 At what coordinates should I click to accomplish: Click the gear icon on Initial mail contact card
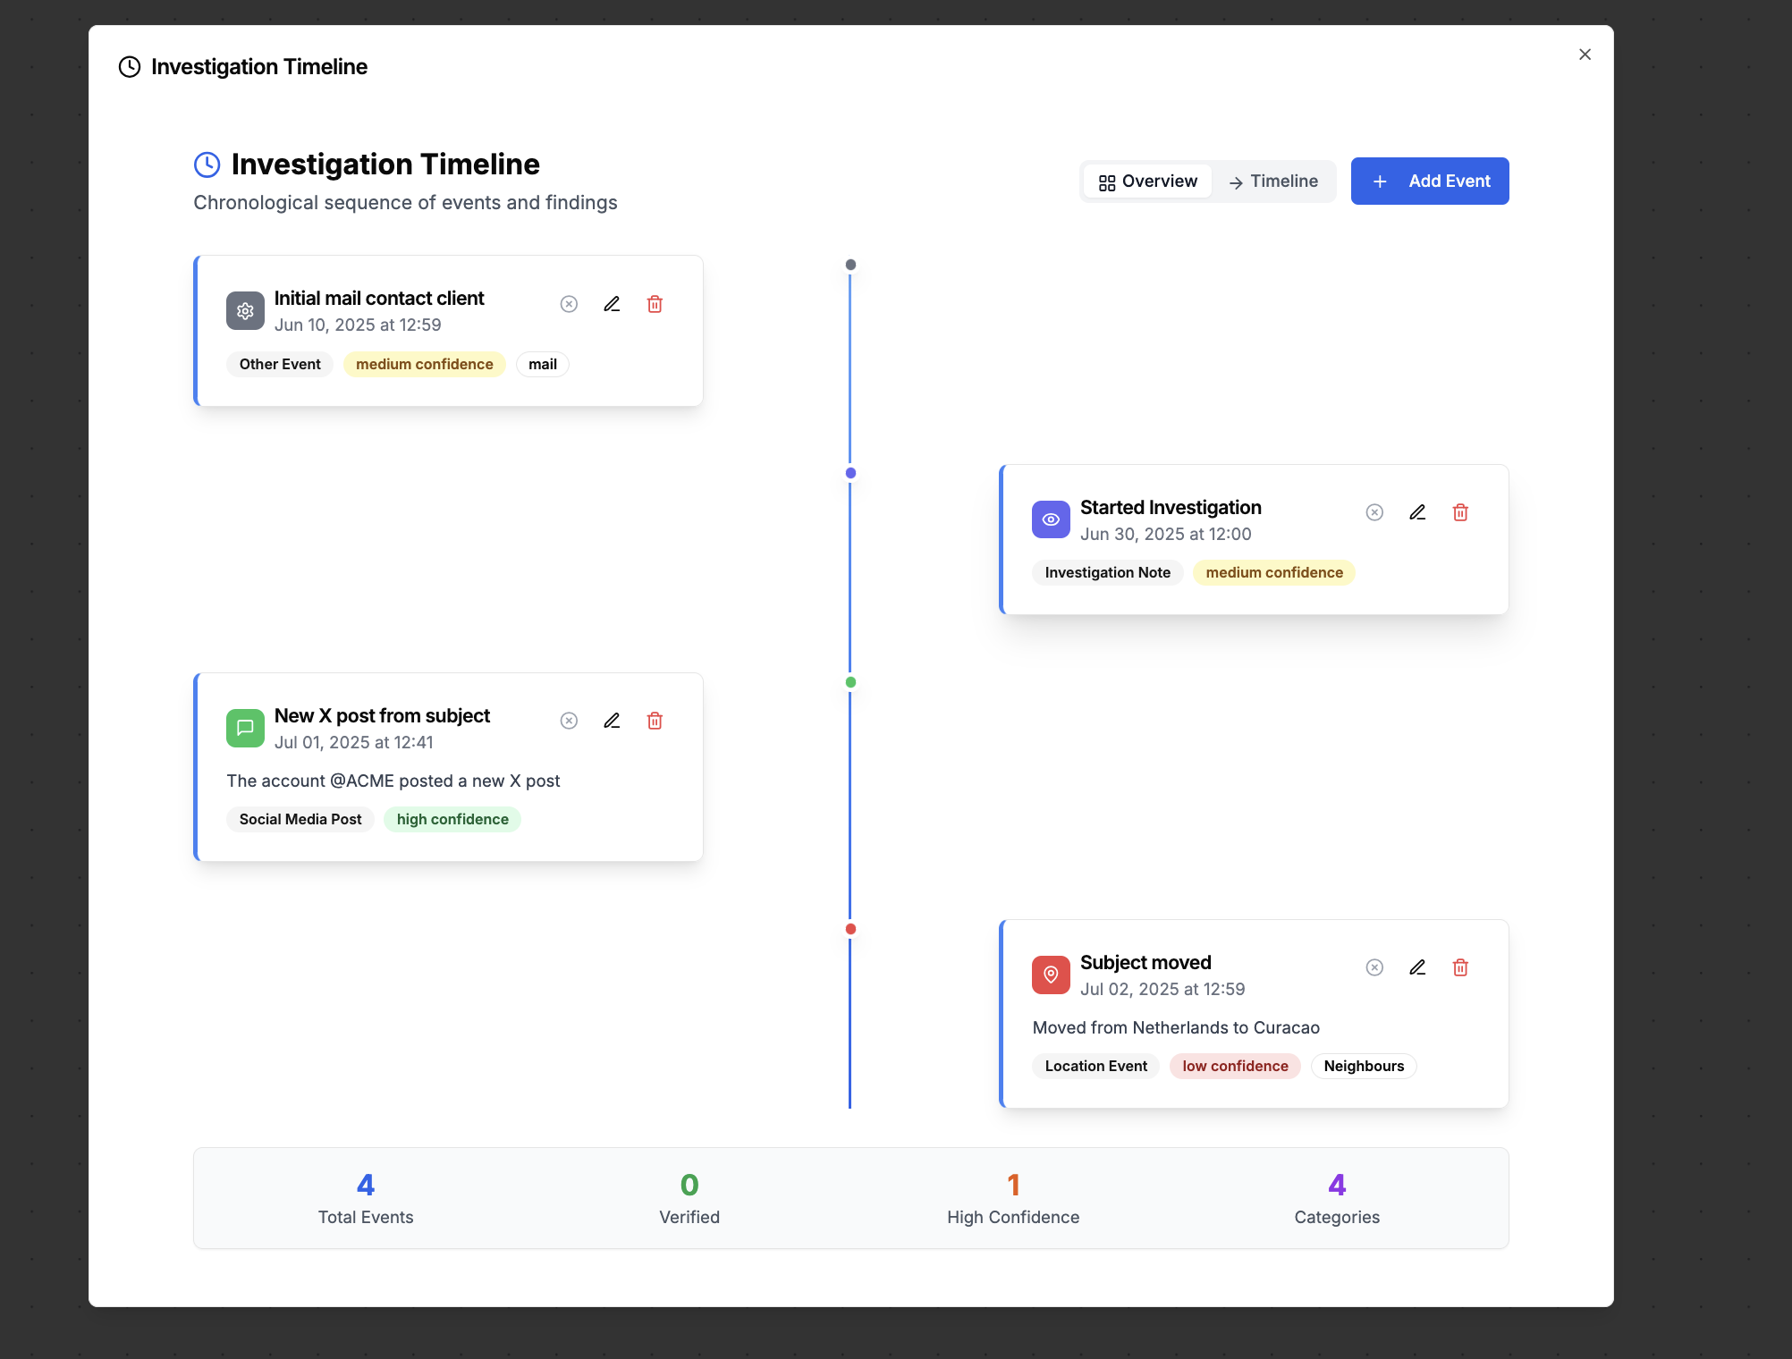coord(245,310)
